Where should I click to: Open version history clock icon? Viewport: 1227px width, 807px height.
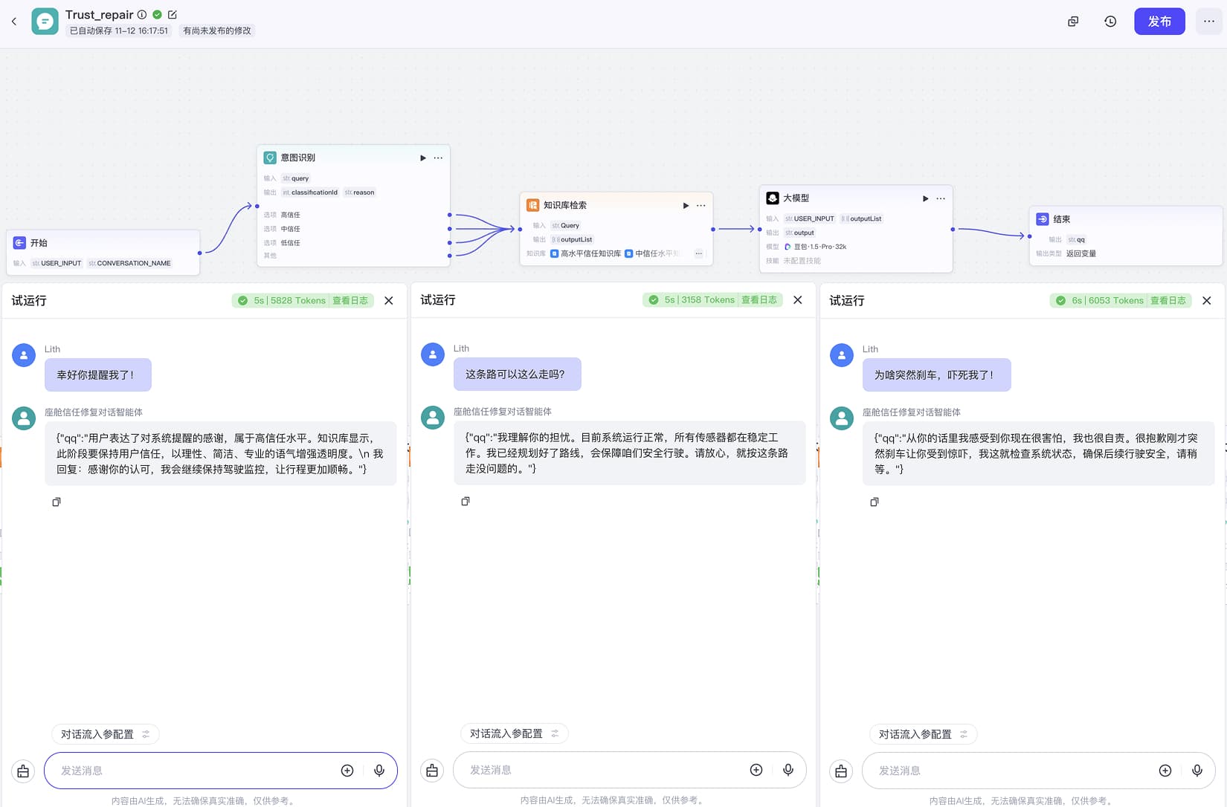tap(1110, 22)
